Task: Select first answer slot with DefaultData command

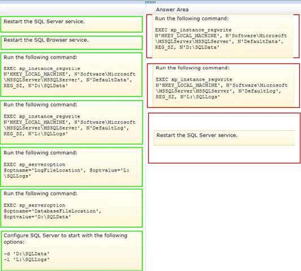Action: click(223, 36)
